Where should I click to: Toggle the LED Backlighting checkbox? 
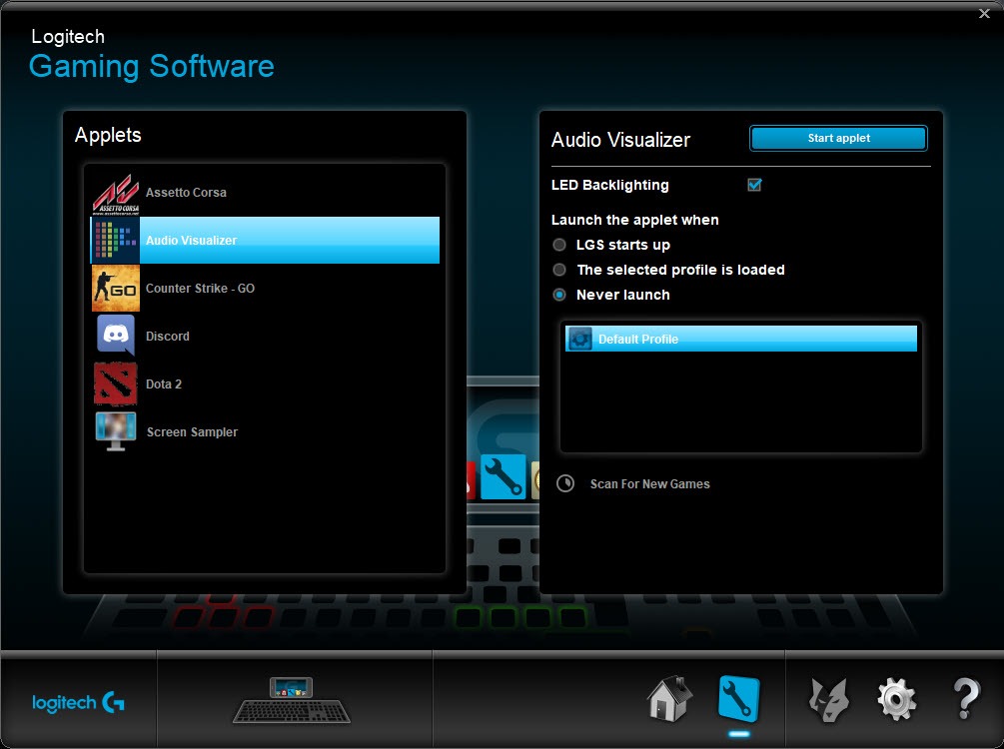point(754,185)
